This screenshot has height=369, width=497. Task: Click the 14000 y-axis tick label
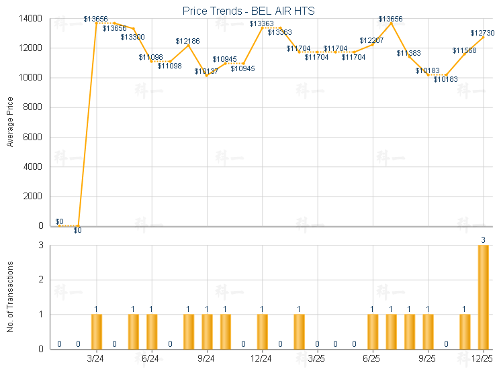32,19
